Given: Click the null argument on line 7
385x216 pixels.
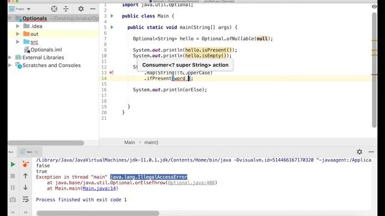Looking at the screenshot, I should [262, 38].
